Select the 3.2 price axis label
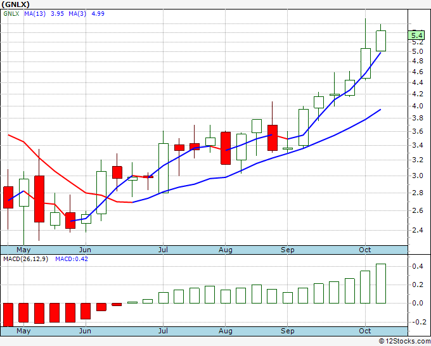 (418, 160)
